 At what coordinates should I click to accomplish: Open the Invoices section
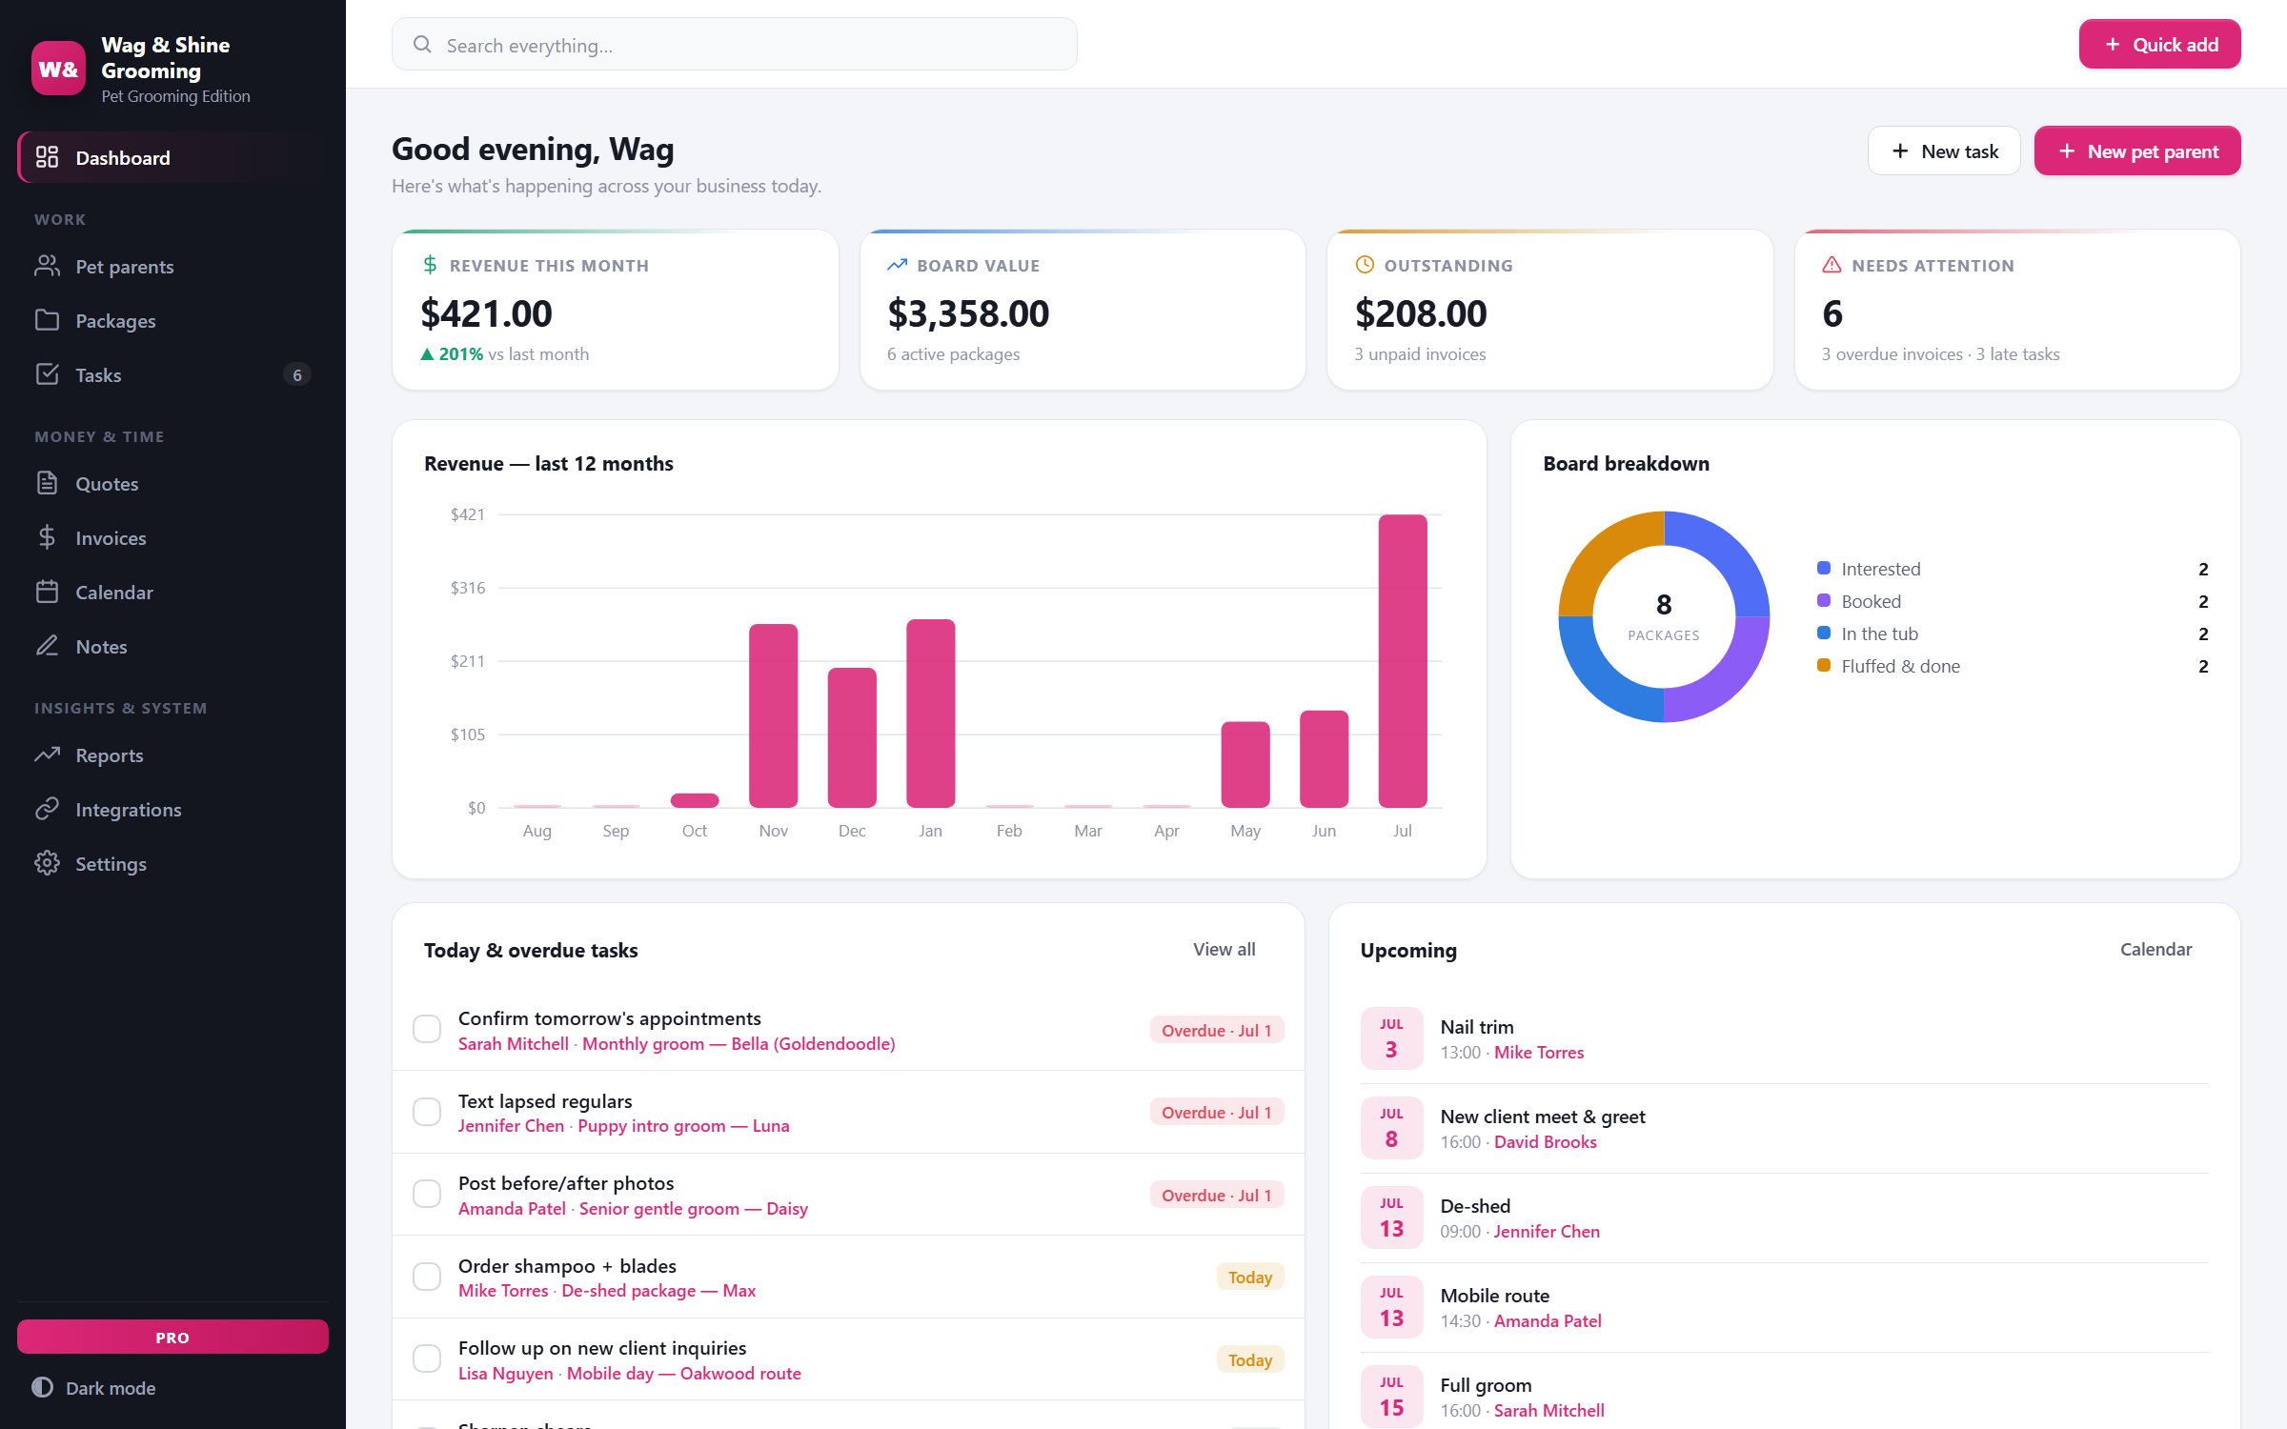(x=172, y=537)
